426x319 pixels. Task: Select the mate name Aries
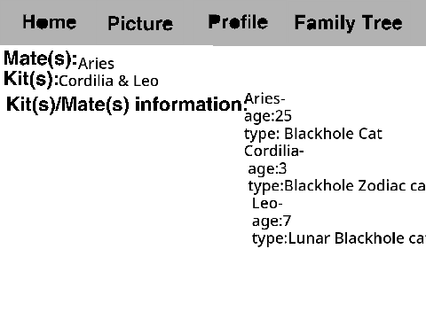[x=96, y=64]
